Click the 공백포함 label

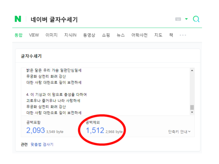point(33,122)
